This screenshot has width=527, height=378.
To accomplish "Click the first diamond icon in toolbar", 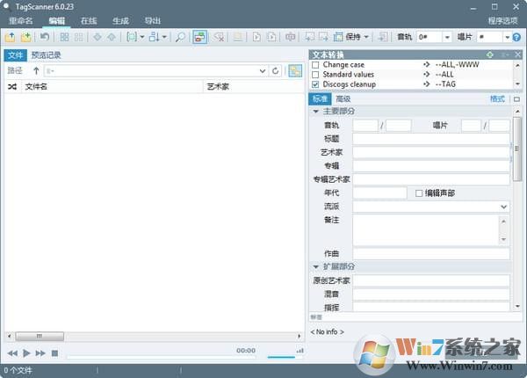I will pos(97,37).
